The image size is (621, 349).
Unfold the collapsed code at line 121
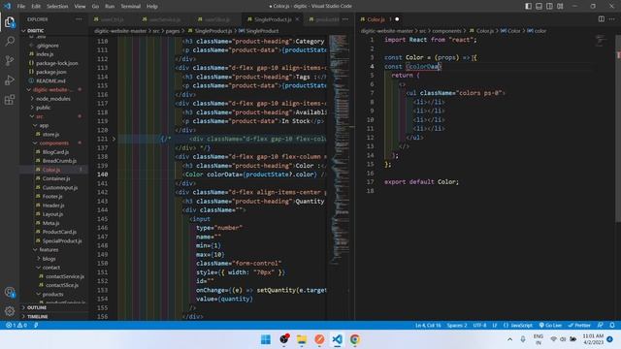click(114, 139)
